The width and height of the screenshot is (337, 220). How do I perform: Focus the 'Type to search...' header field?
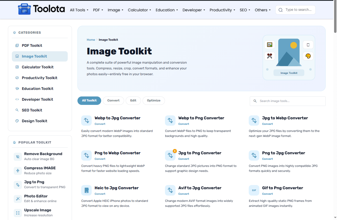coord(295,10)
